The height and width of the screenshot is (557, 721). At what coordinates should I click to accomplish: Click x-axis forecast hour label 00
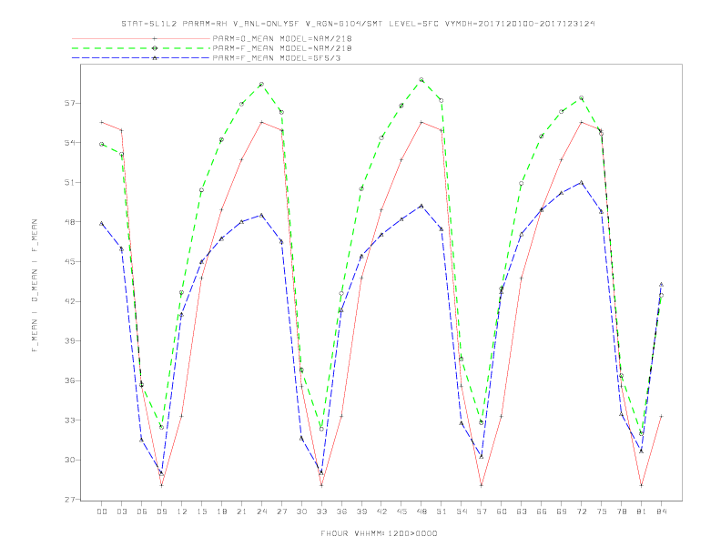click(x=102, y=511)
